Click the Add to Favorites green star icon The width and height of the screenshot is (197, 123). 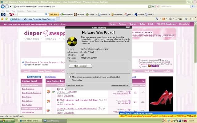[6, 19]
